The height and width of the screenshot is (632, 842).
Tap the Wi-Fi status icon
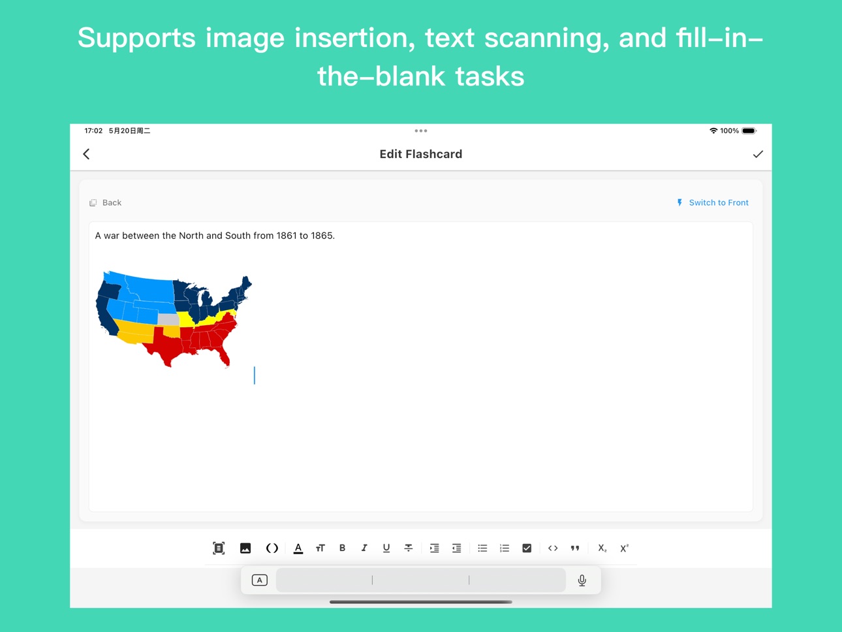[x=713, y=131]
